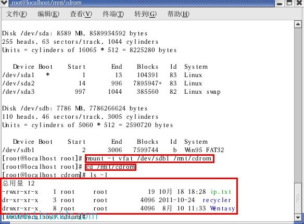Click the ip.txt file name
304x224 pixels.
point(221,192)
